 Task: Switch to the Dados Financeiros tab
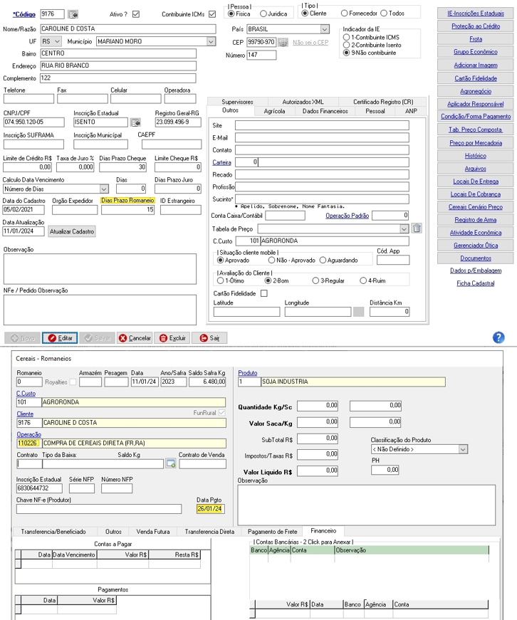[325, 112]
